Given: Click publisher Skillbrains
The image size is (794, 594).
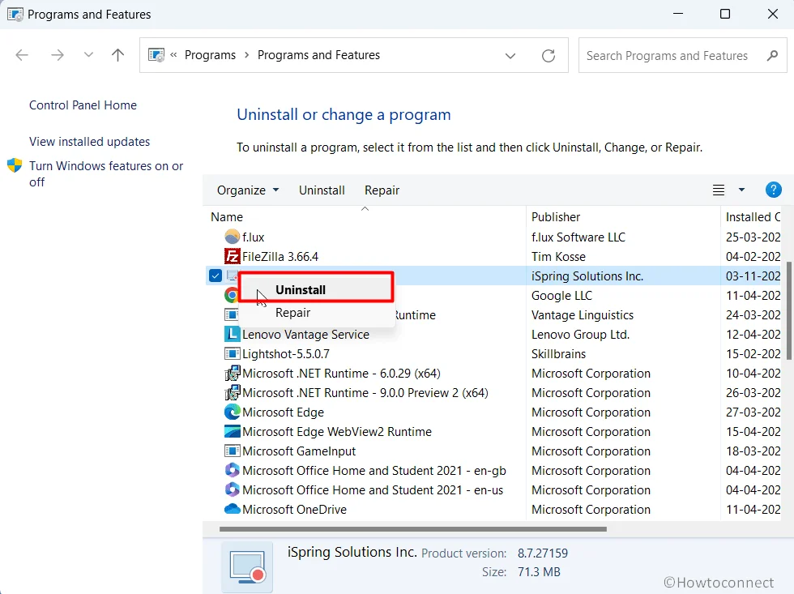Looking at the screenshot, I should click(x=558, y=353).
